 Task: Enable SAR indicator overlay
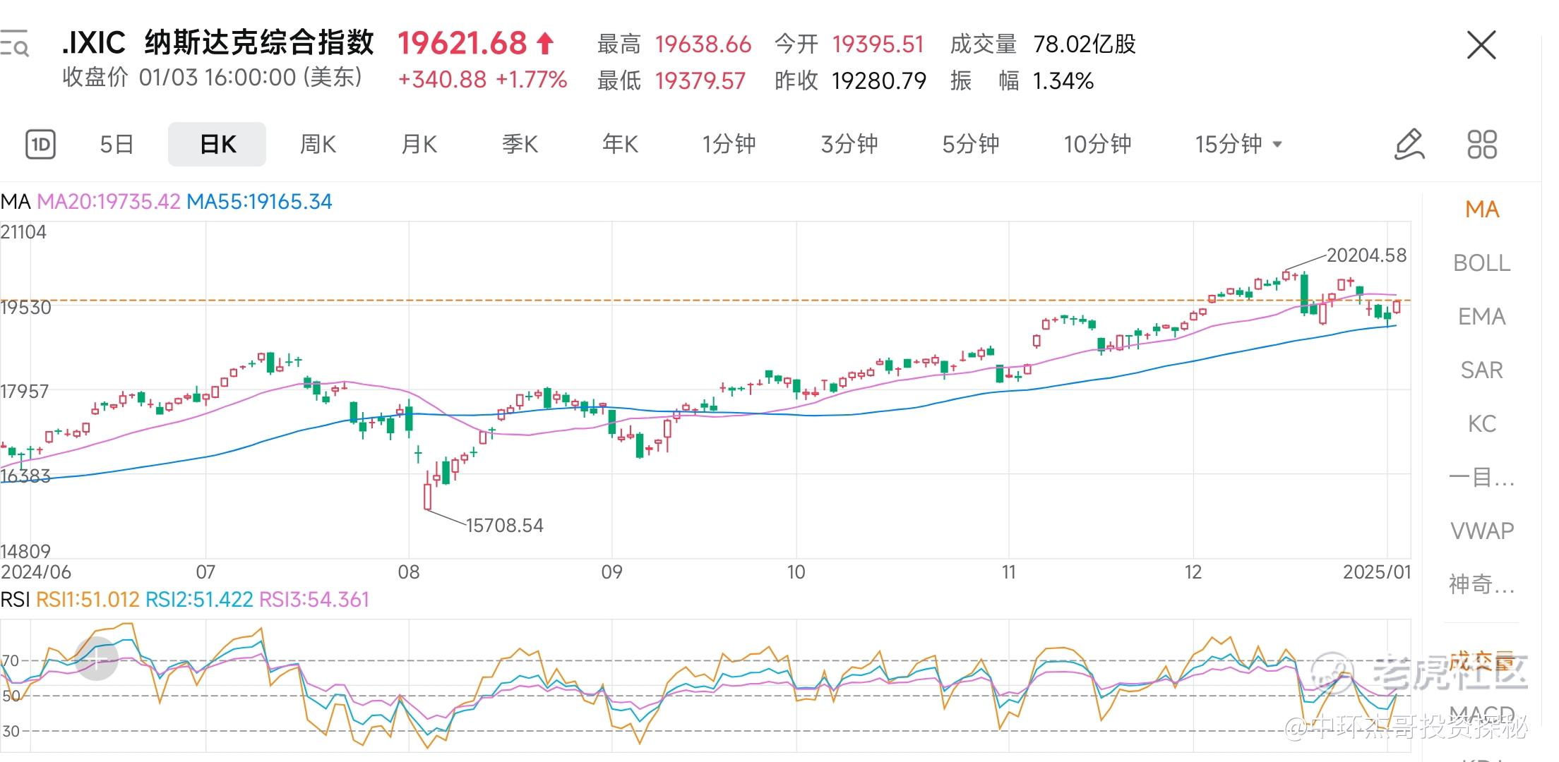pos(1482,370)
